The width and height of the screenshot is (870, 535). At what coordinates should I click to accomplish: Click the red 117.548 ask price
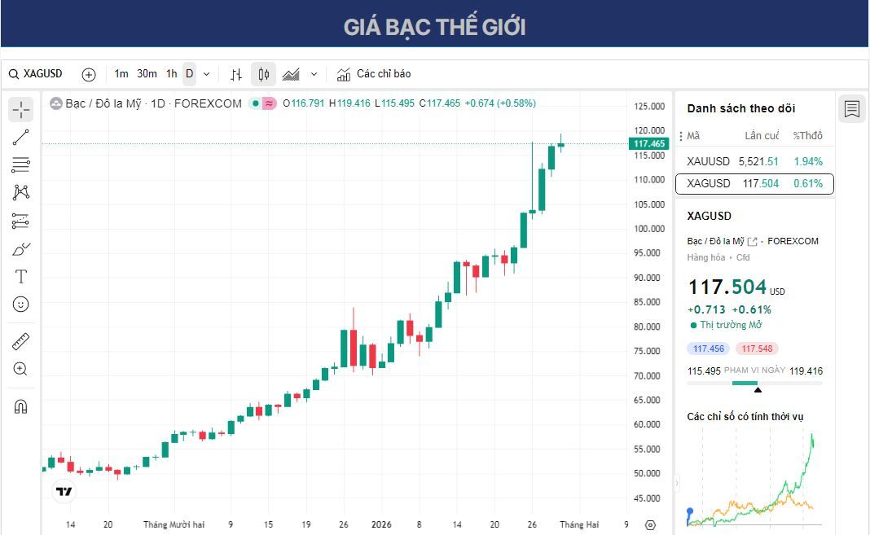point(757,349)
